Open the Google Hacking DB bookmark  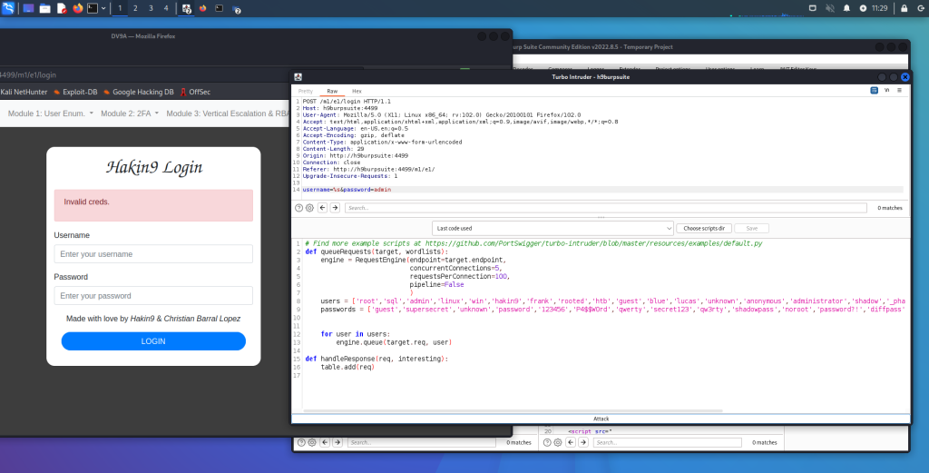click(x=139, y=92)
